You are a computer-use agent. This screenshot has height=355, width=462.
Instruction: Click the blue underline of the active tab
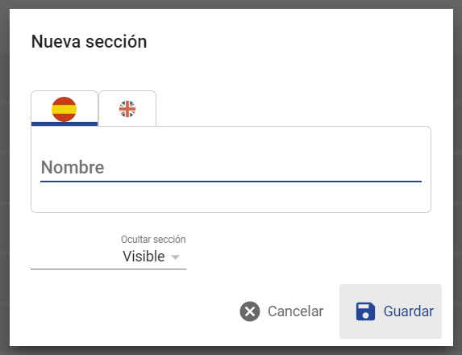(x=65, y=123)
